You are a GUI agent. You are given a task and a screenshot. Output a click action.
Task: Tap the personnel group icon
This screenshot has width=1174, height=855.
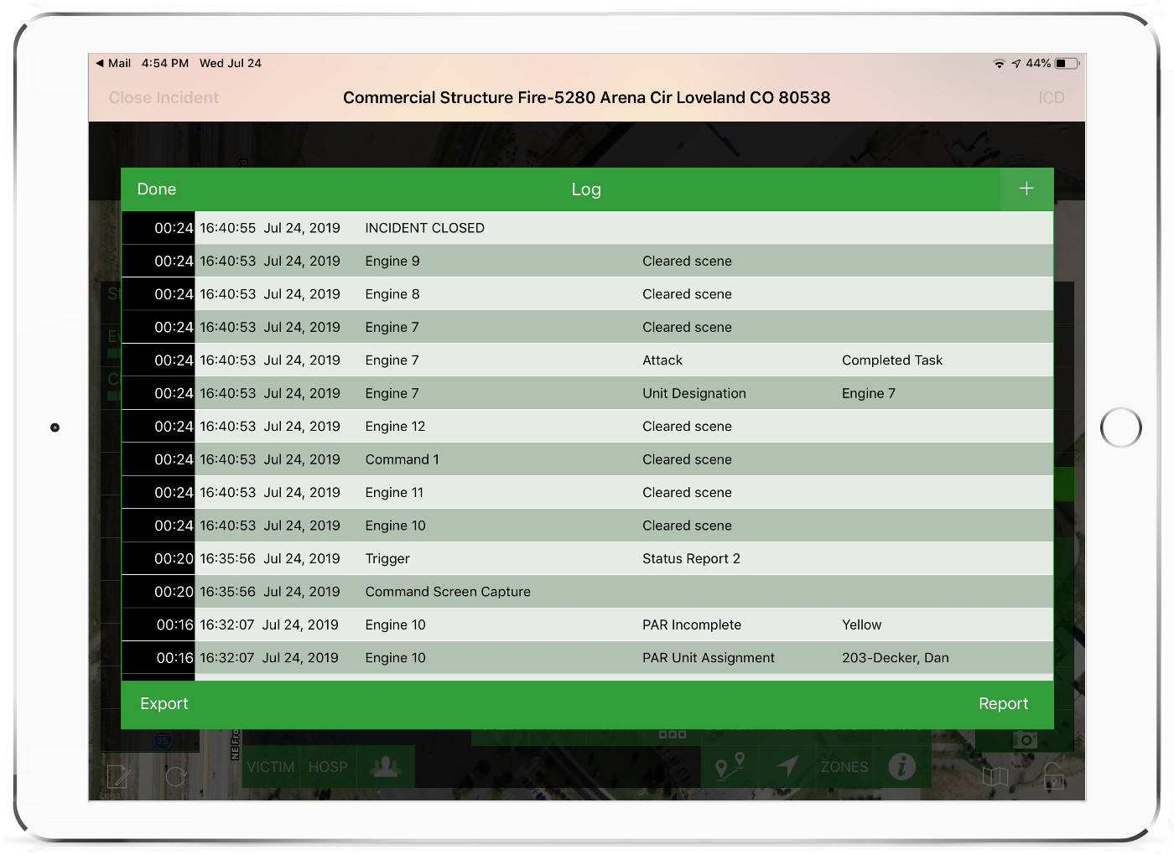tap(386, 766)
